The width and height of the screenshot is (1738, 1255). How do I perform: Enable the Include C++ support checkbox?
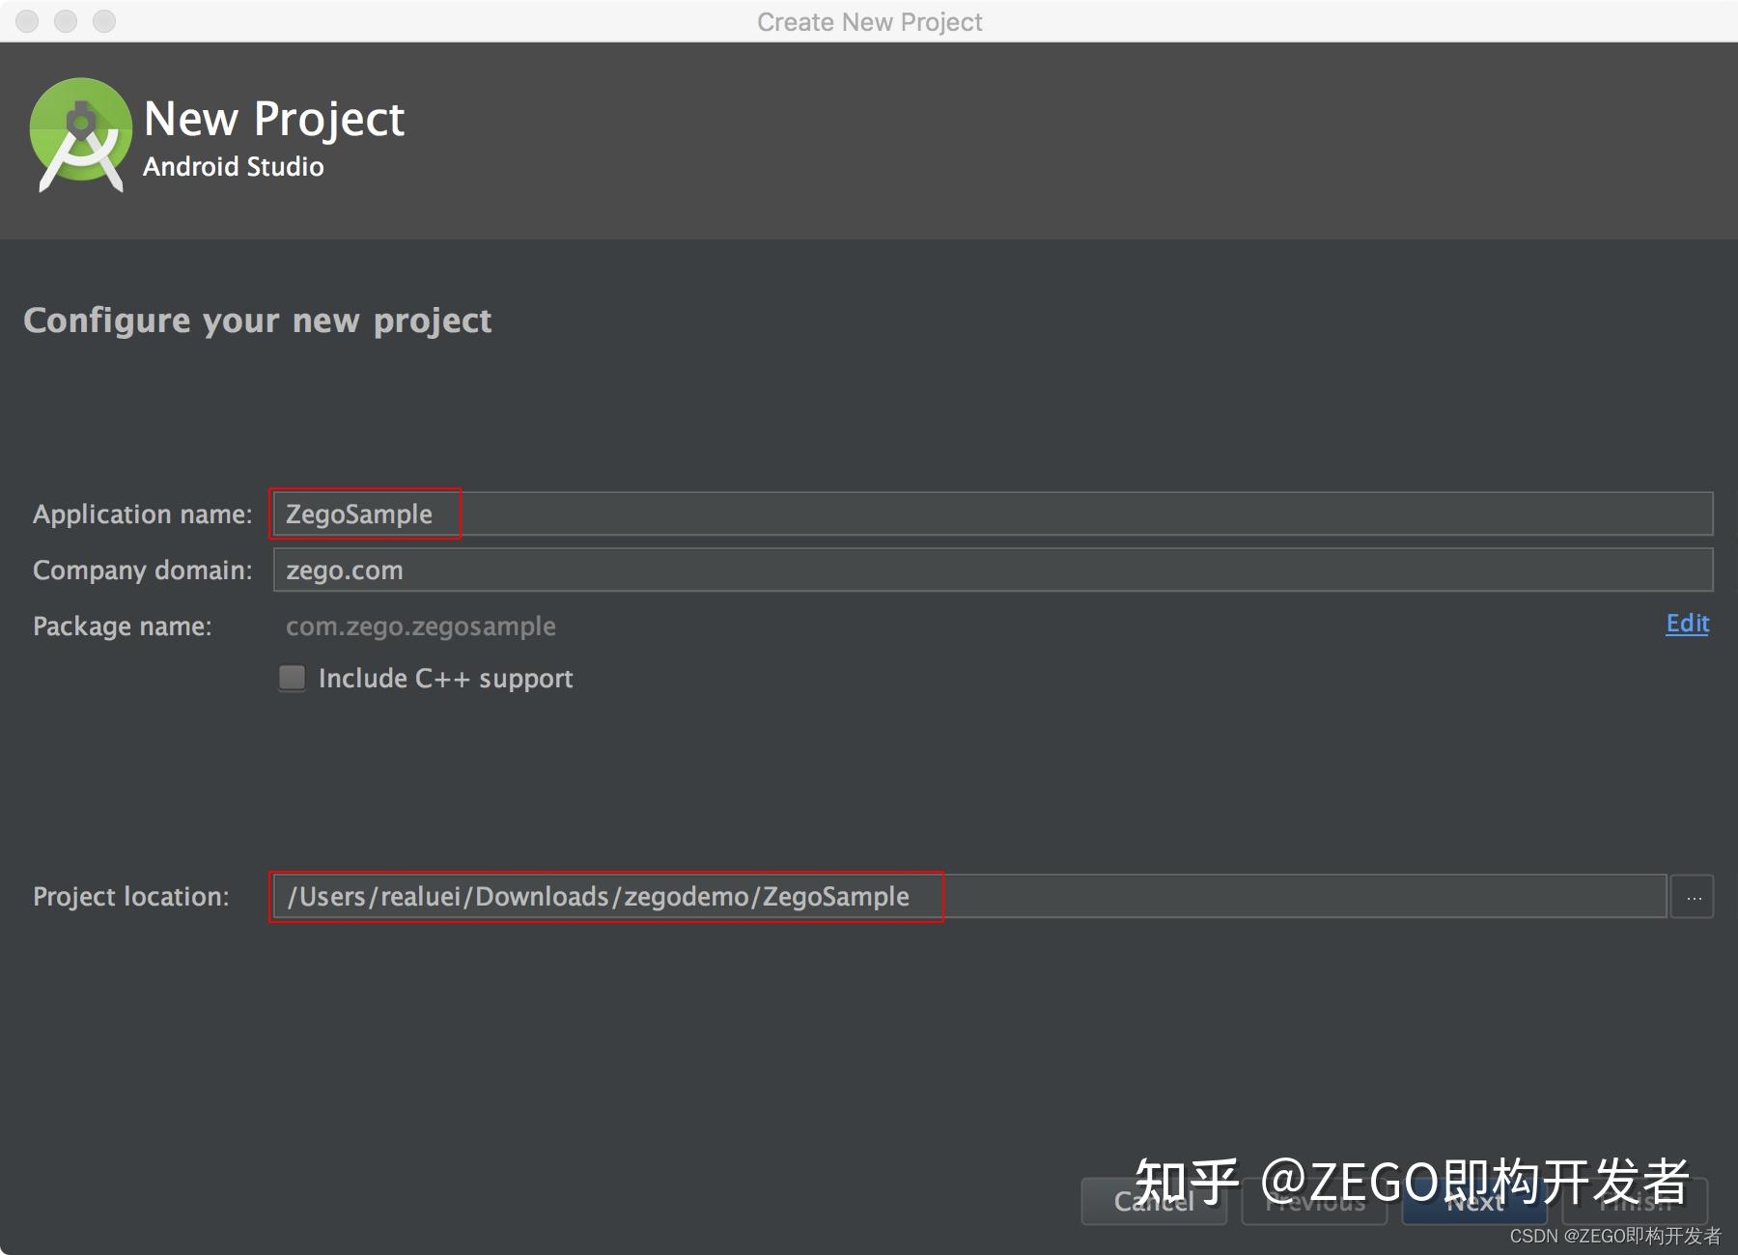pos(292,678)
